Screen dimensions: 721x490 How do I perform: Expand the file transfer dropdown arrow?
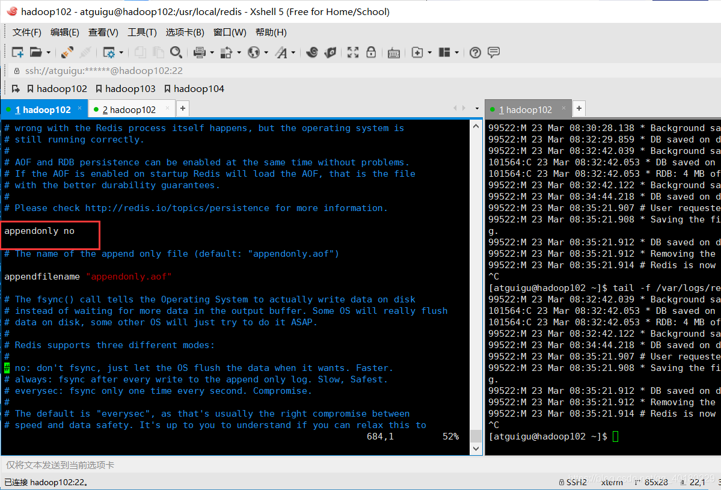pos(239,53)
